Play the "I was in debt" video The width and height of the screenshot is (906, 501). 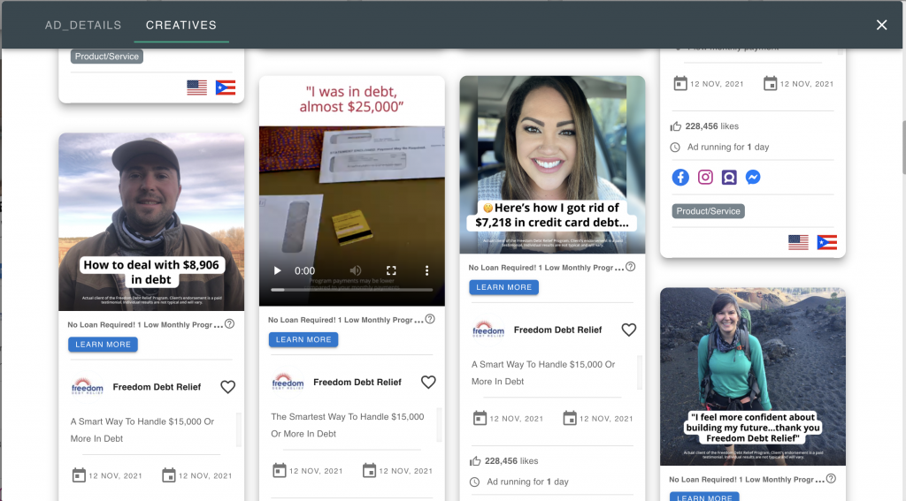277,270
